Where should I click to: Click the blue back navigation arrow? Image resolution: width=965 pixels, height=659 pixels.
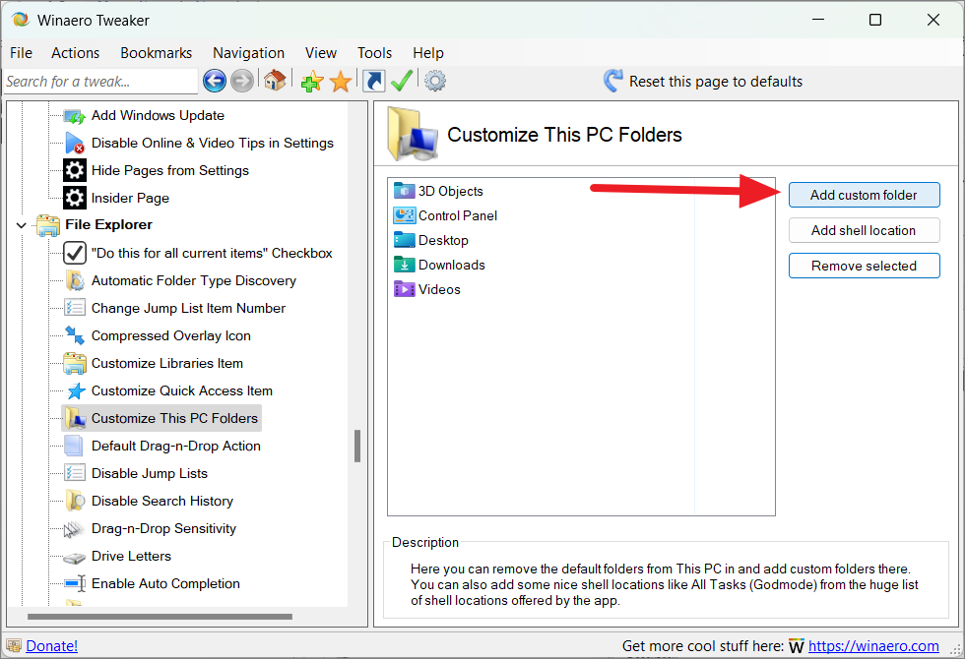click(x=215, y=81)
